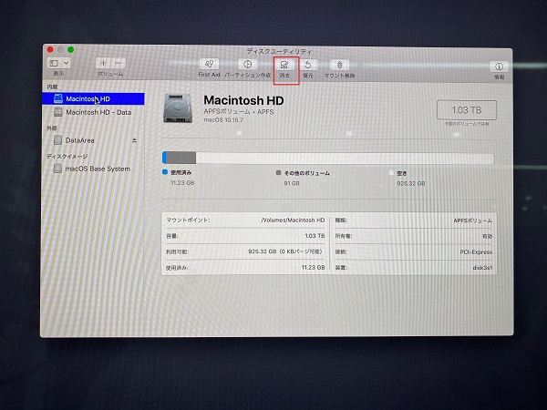Select the DataArea external disk
Screen dimensions: 547x410
(x=80, y=140)
